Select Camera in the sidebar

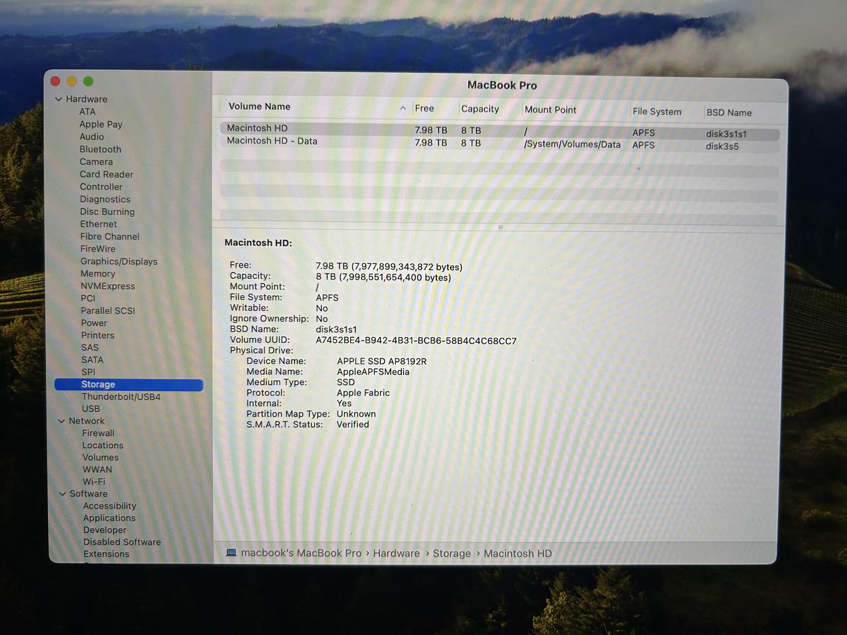[x=96, y=162]
